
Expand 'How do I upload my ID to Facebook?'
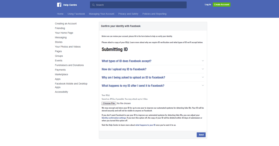[124, 69]
